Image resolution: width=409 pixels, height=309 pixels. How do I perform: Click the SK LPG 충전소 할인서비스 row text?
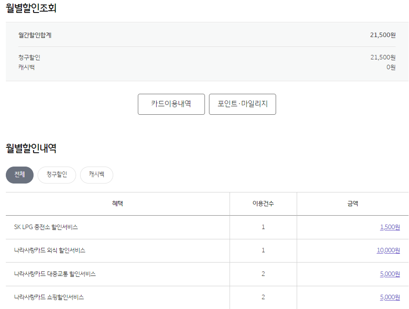pos(46,227)
